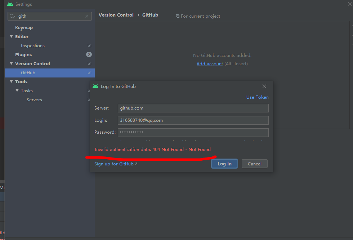Open the Plugins settings page
Image resolution: width=353 pixels, height=240 pixels.
(23, 55)
